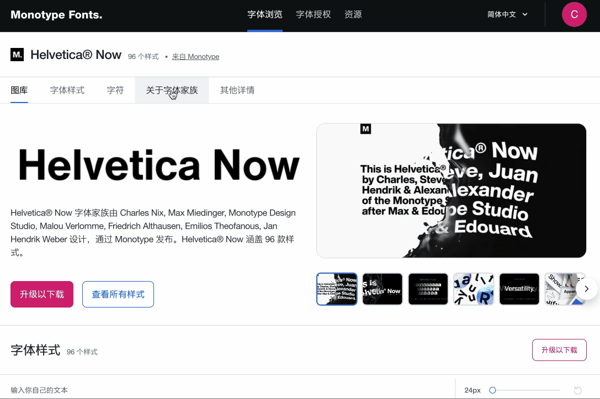Select the Versatility gallery thumbnail
This screenshot has width=600, height=399.
click(519, 289)
